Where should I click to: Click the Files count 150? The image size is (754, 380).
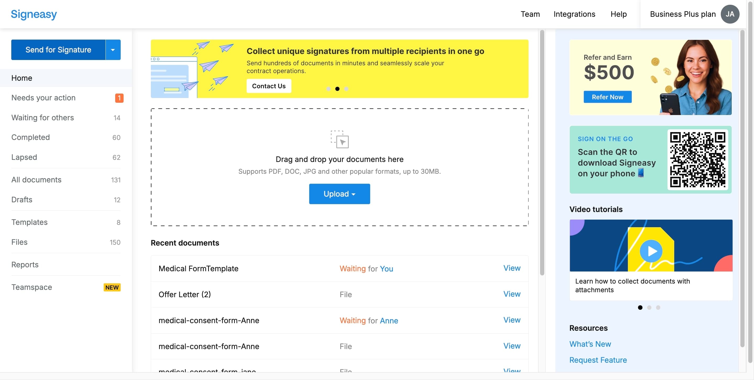point(115,243)
